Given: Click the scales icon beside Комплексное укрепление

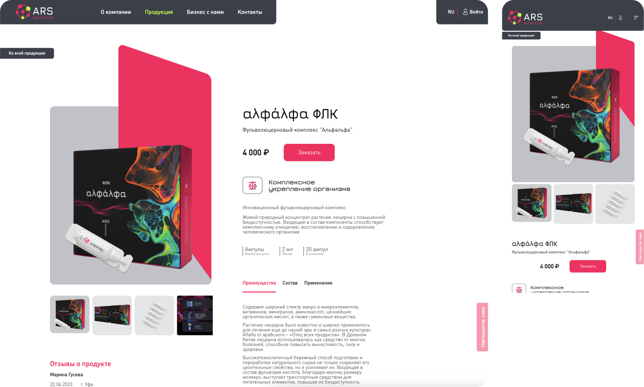Looking at the screenshot, I should 252,185.
